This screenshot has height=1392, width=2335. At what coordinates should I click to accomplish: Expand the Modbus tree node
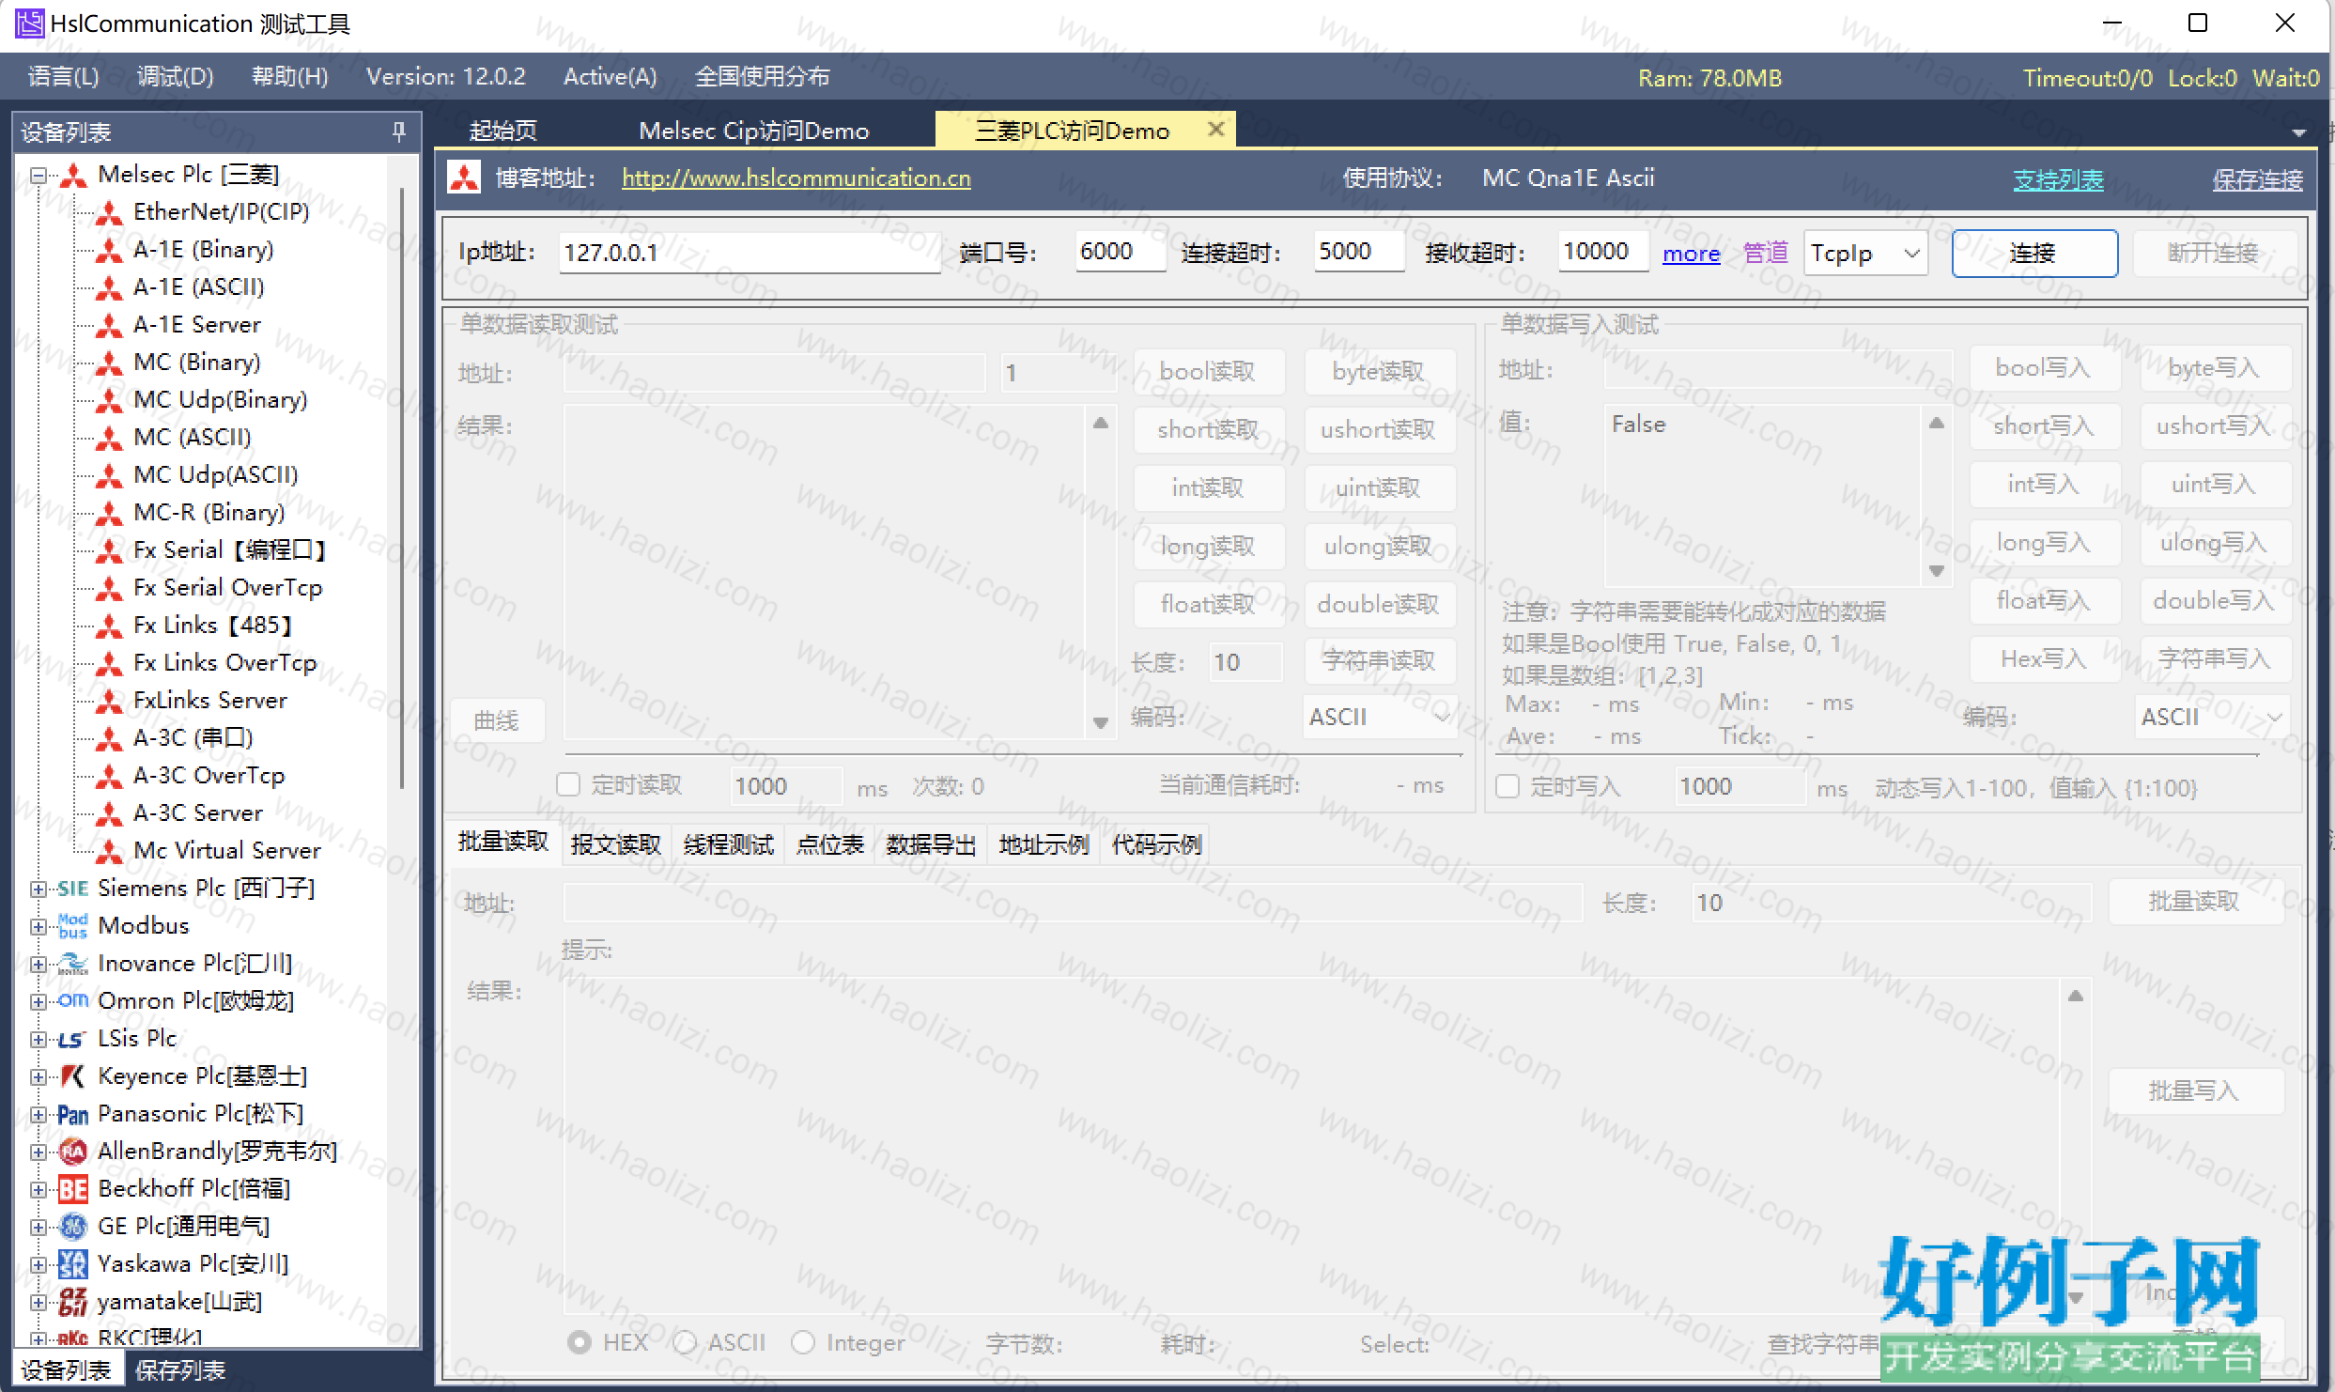pyautogui.click(x=38, y=926)
